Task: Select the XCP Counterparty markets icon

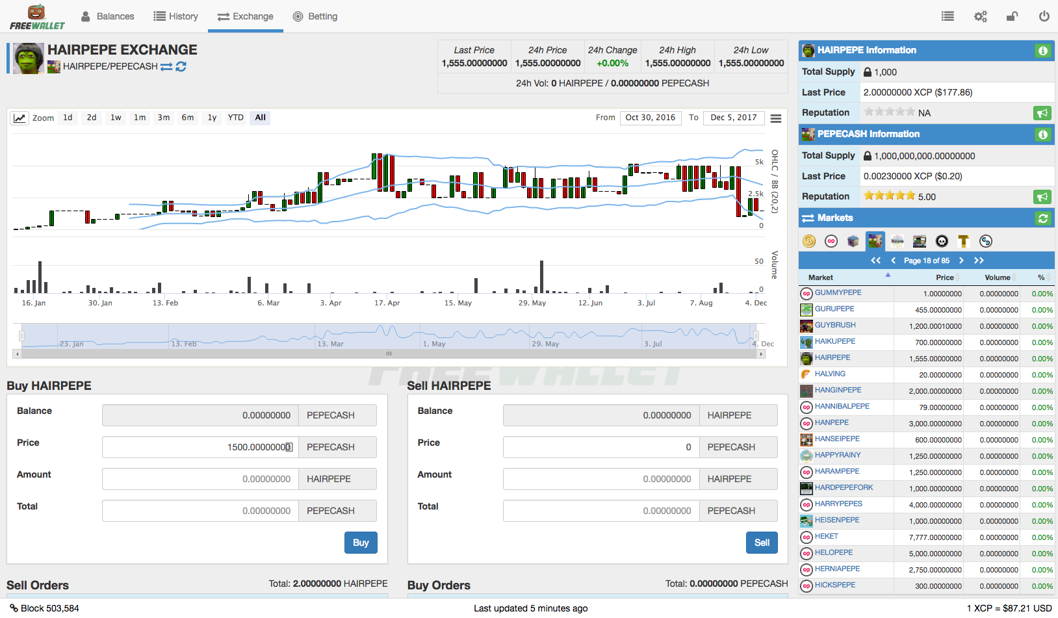Action: click(x=831, y=241)
